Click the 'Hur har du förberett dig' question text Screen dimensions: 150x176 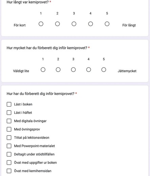41,94
